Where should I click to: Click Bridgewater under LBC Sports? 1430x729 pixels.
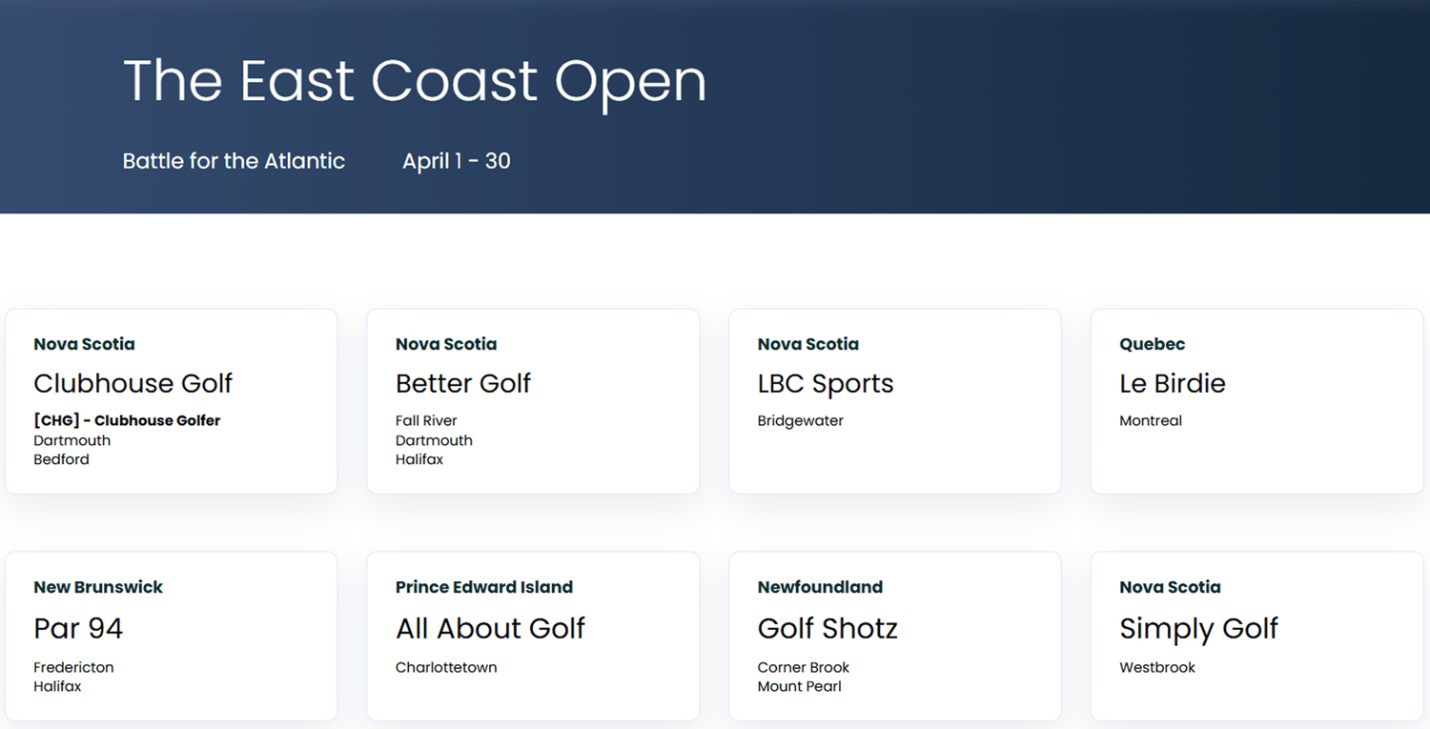pos(801,420)
